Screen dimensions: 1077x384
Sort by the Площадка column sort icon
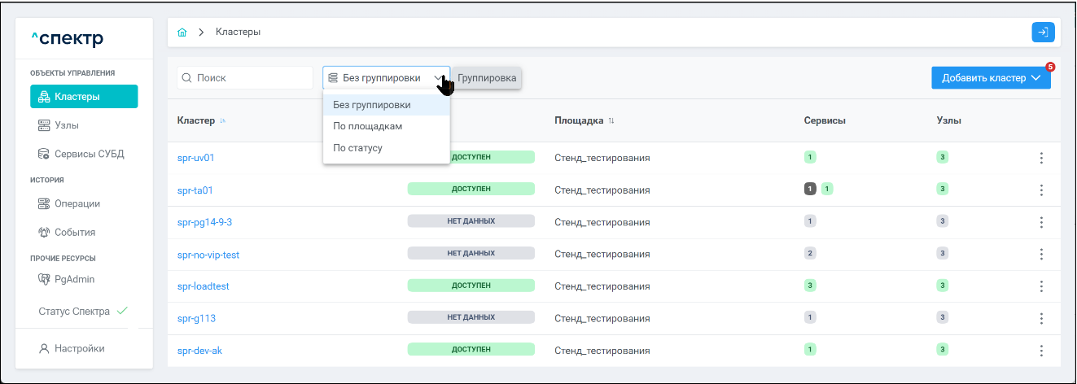pyautogui.click(x=611, y=121)
